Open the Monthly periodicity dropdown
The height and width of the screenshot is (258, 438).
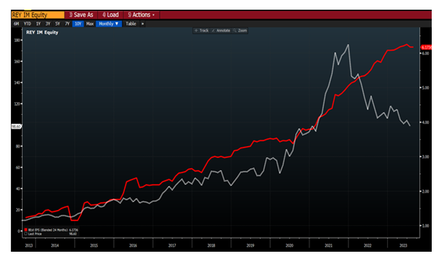point(108,23)
